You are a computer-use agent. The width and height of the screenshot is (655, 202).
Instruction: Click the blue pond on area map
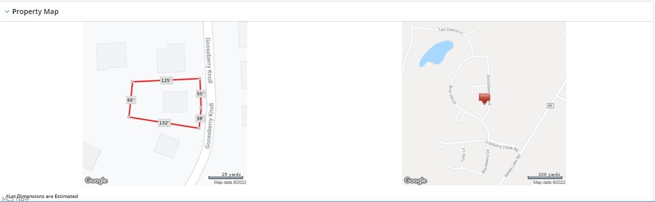(435, 53)
